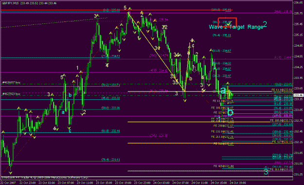Click the '23 Oct 07:00' time label
This screenshot has height=185, width=304.
tap(66, 183)
